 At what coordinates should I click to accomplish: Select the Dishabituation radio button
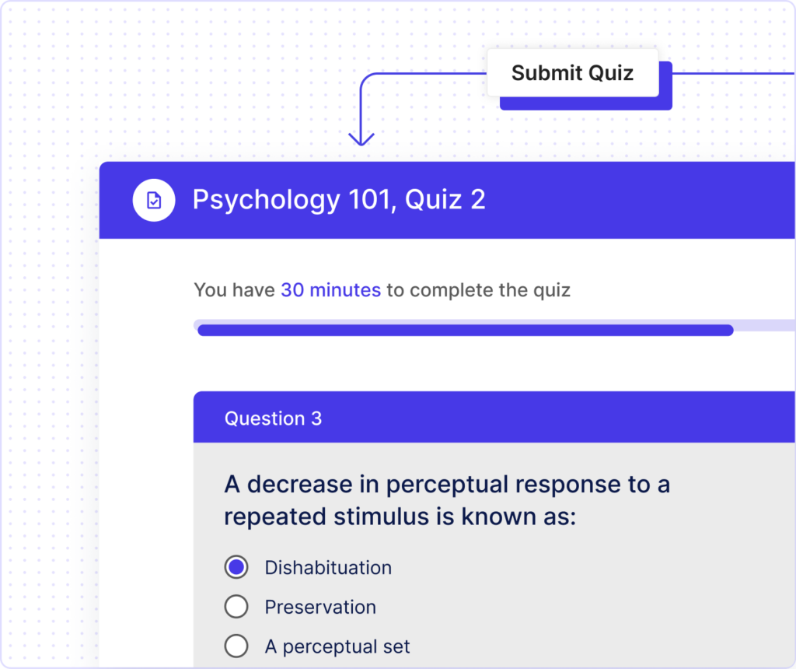click(x=236, y=567)
